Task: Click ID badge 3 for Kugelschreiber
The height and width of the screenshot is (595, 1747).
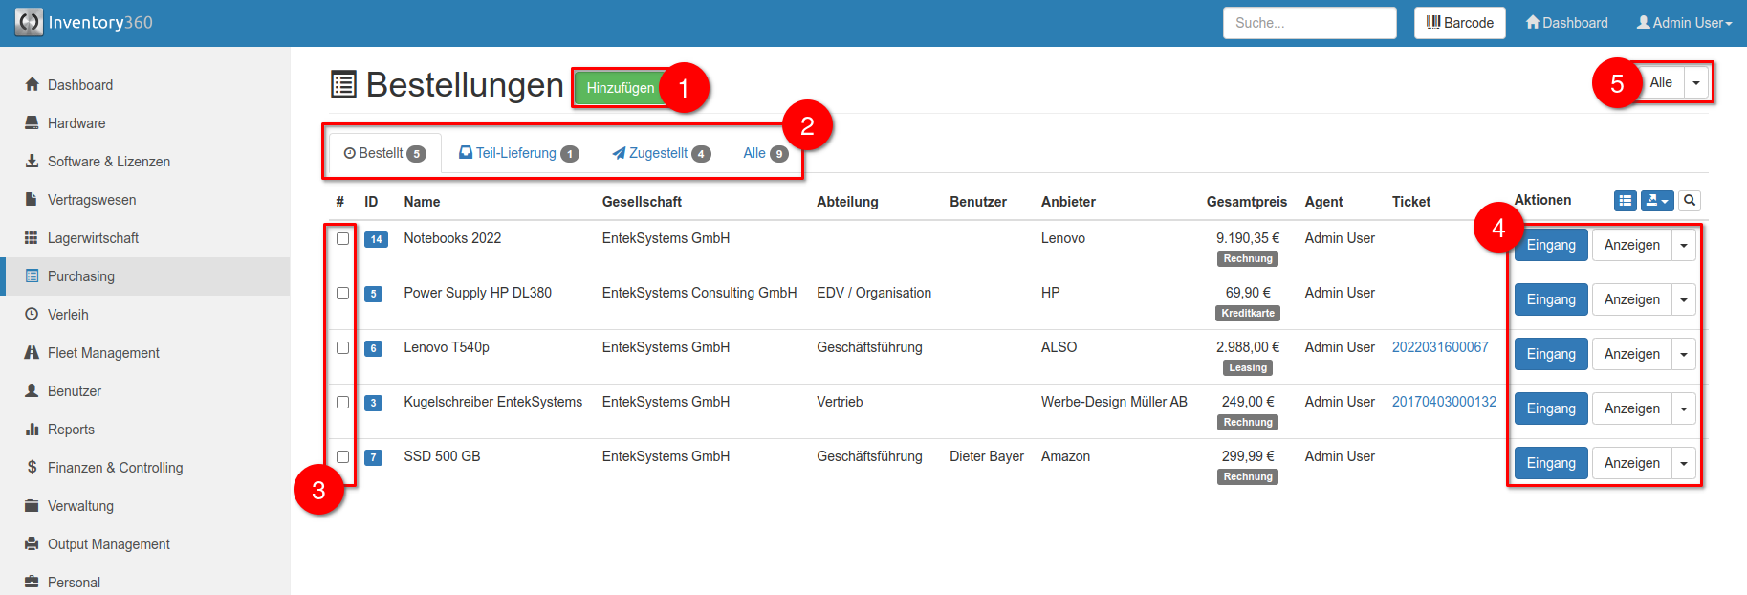Action: pyautogui.click(x=373, y=403)
